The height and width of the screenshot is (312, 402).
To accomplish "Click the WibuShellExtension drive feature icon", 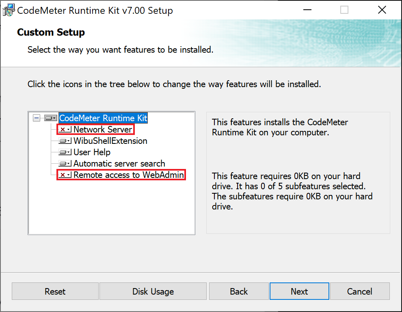I will click(65, 141).
